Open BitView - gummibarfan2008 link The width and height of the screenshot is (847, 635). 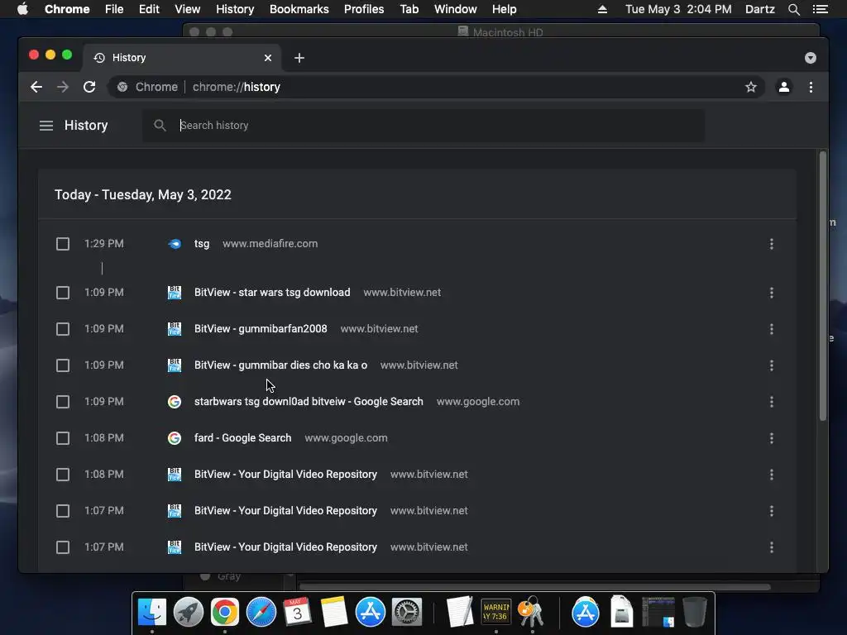pyautogui.click(x=261, y=328)
